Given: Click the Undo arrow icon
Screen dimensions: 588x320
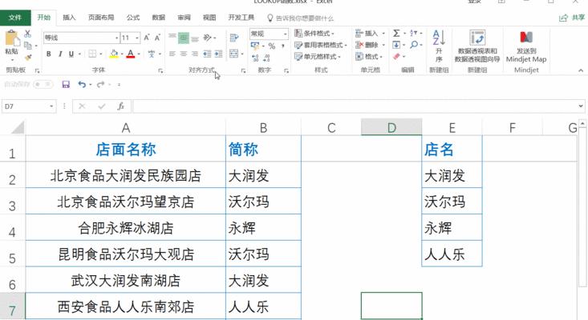Looking at the screenshot, I should click(x=82, y=85).
